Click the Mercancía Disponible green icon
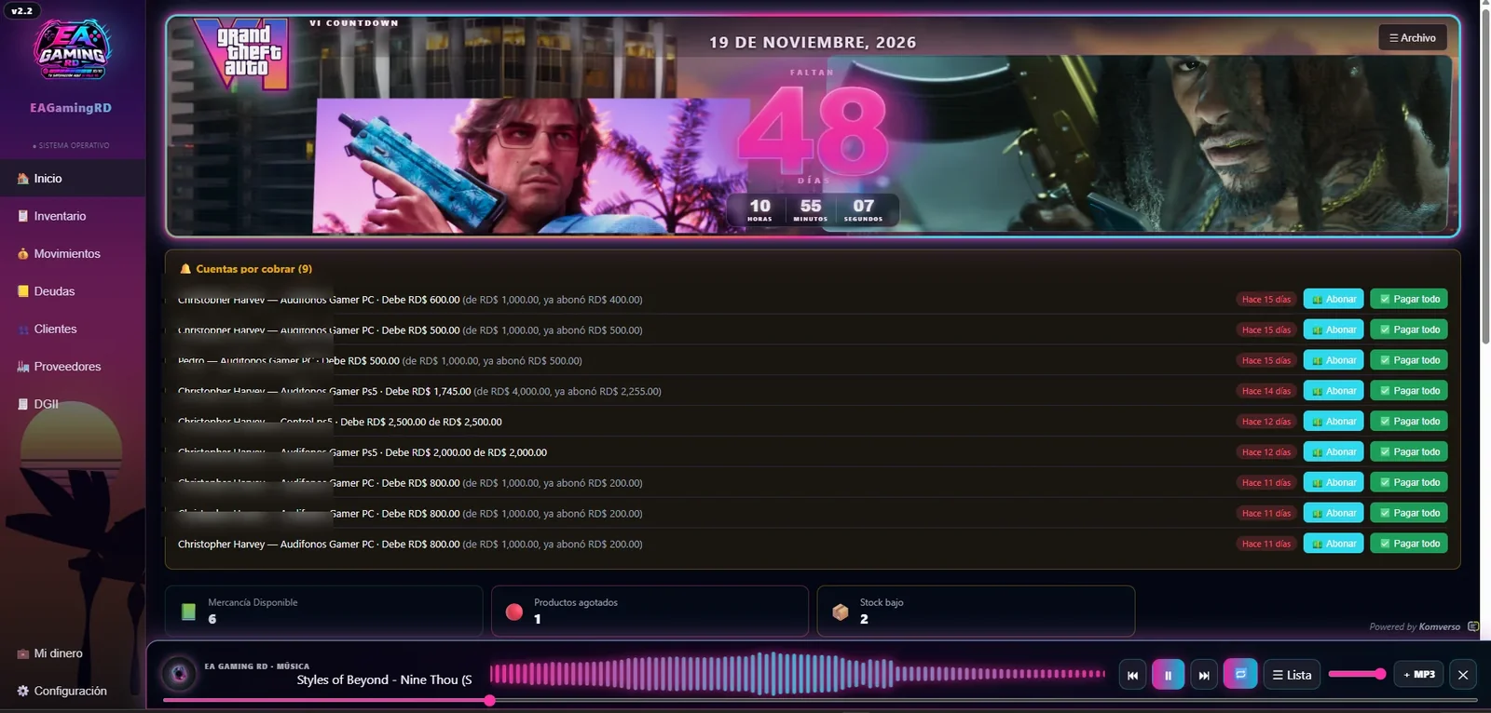This screenshot has height=713, width=1491. (x=188, y=612)
